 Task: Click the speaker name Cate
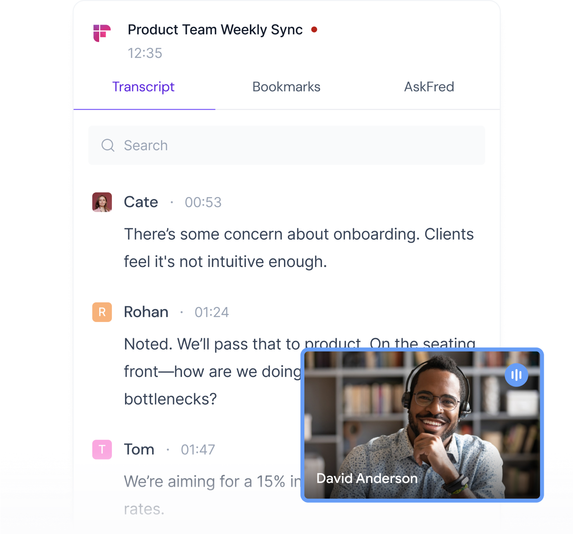coord(141,202)
